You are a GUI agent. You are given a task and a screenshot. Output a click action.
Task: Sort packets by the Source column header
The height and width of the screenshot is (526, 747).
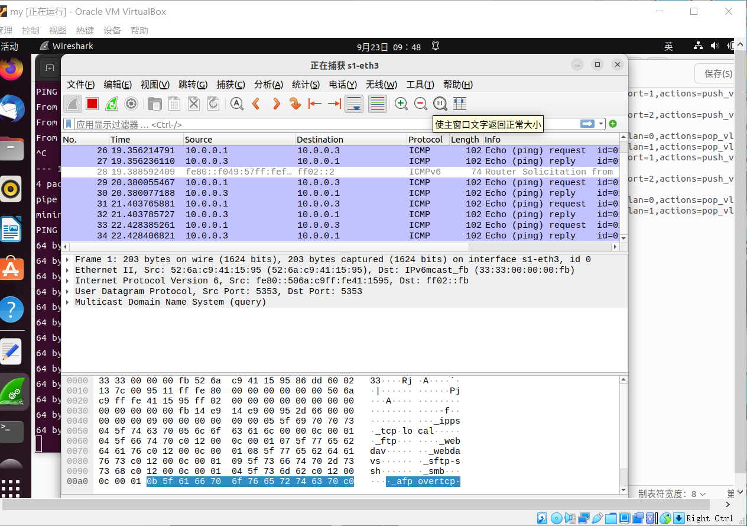(239, 140)
